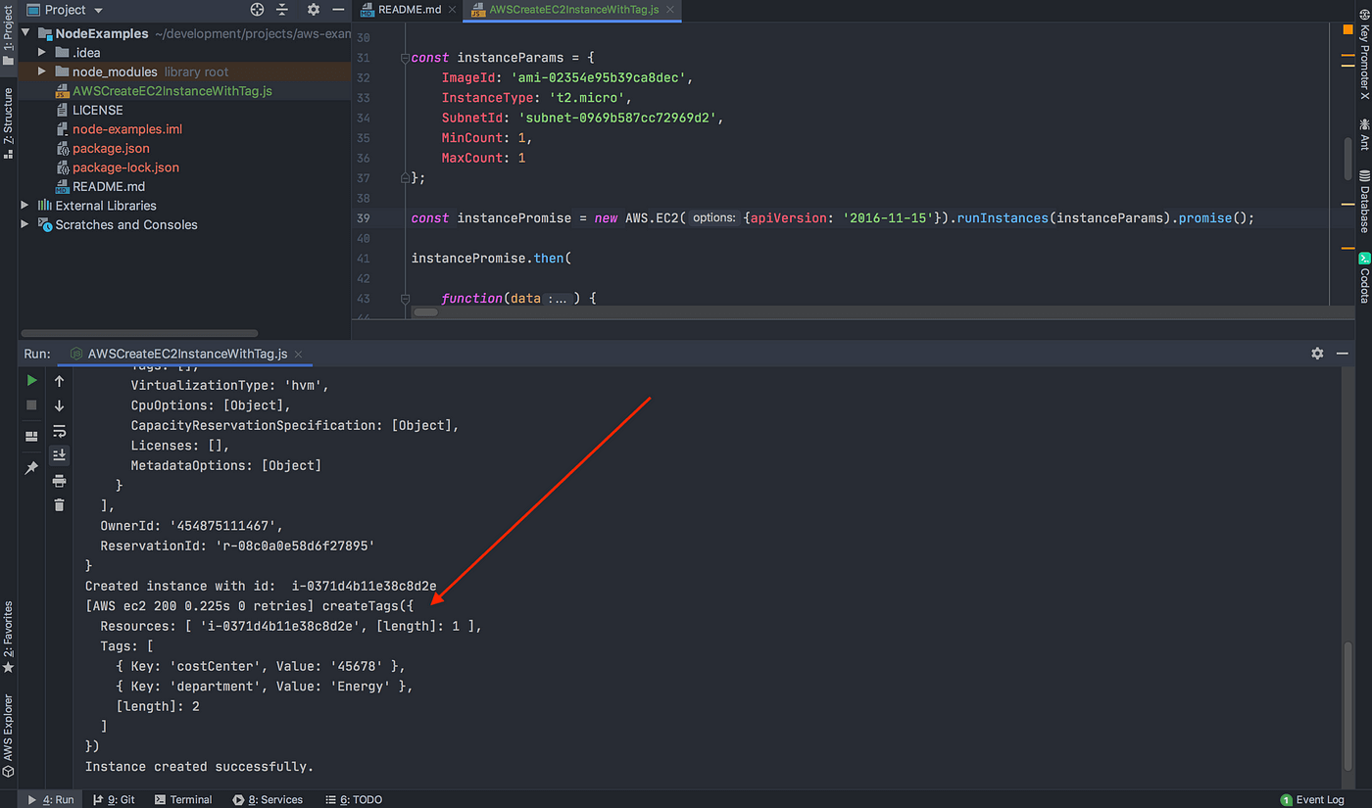
Task: Open the Favorites tool window
Action: coord(8,638)
